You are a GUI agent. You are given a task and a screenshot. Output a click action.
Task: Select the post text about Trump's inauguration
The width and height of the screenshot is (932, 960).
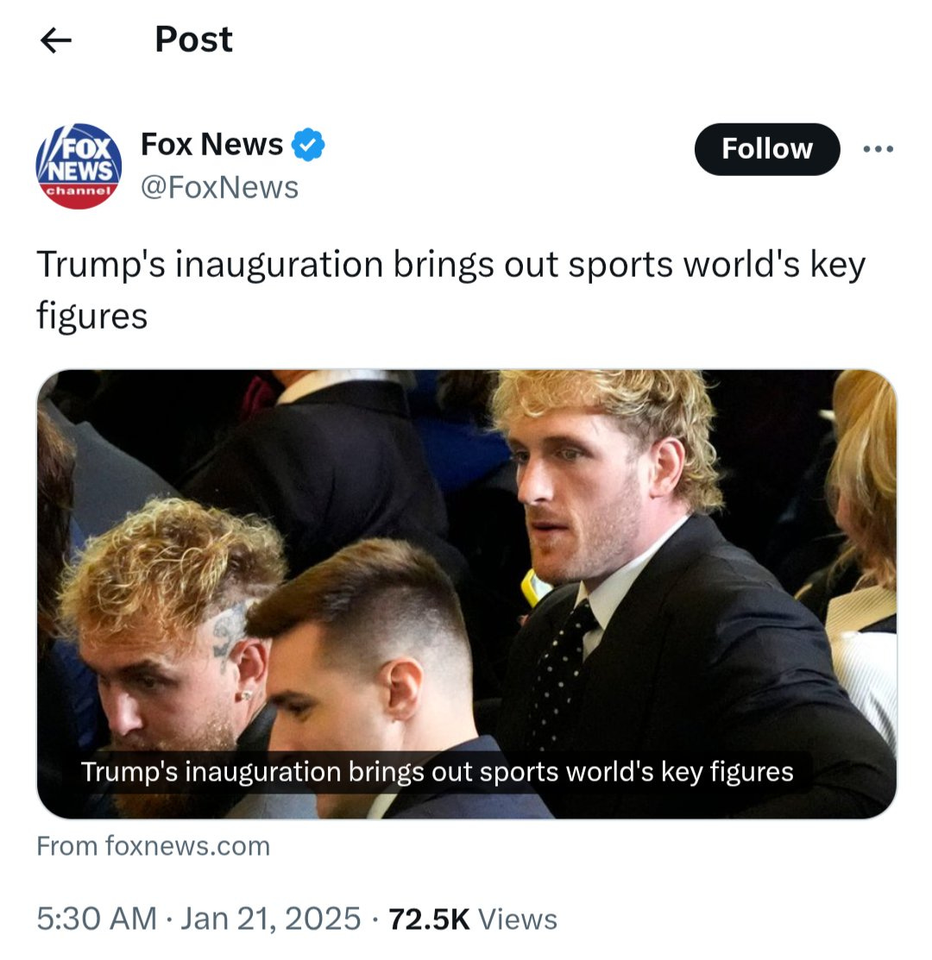pos(450,290)
